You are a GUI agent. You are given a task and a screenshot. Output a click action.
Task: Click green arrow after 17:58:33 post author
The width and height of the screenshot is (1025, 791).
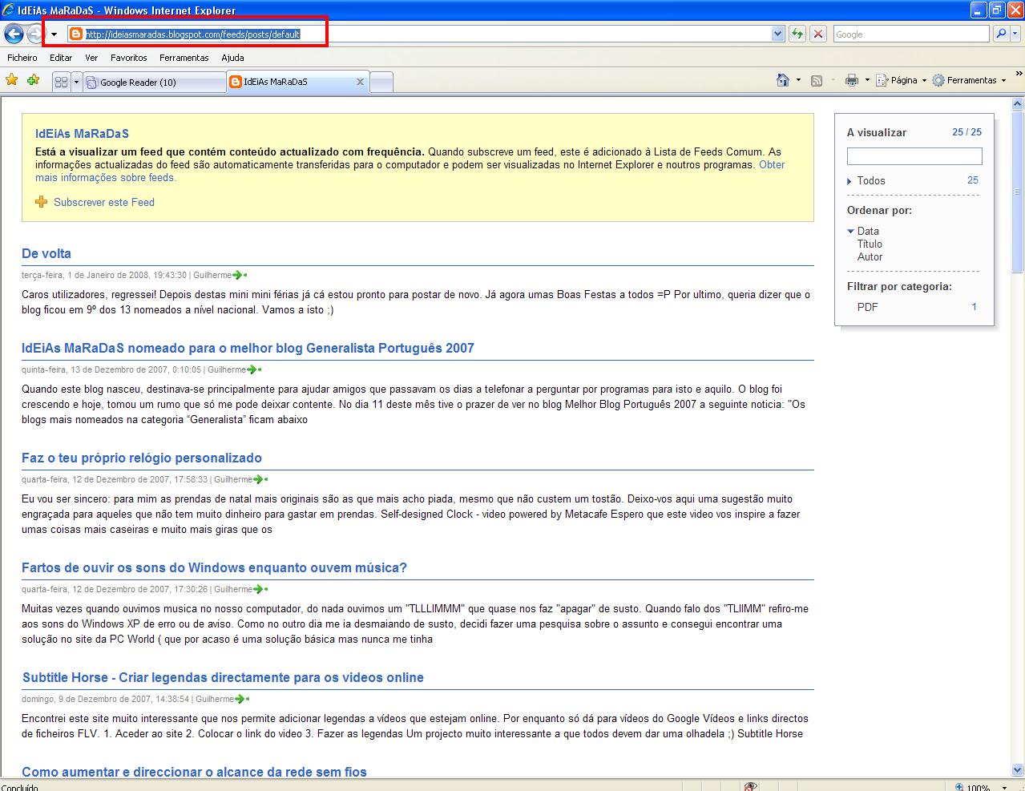coord(260,479)
